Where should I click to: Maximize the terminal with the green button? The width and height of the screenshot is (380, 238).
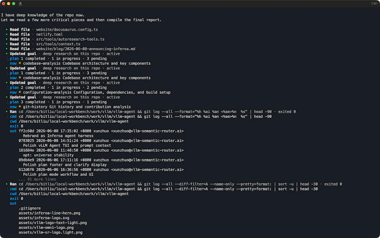(x=14, y=4)
